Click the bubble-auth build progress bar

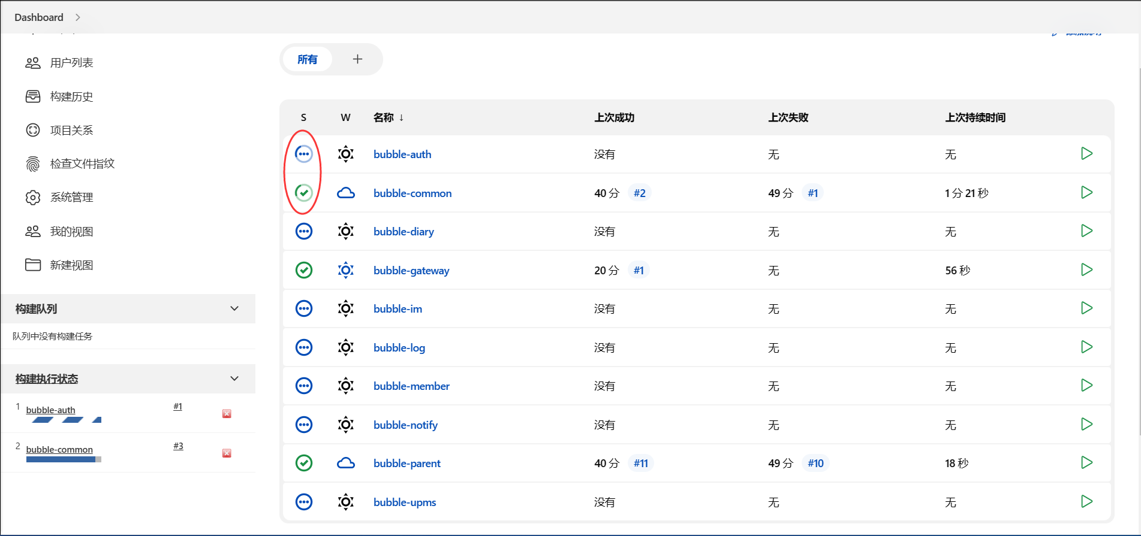(x=64, y=420)
